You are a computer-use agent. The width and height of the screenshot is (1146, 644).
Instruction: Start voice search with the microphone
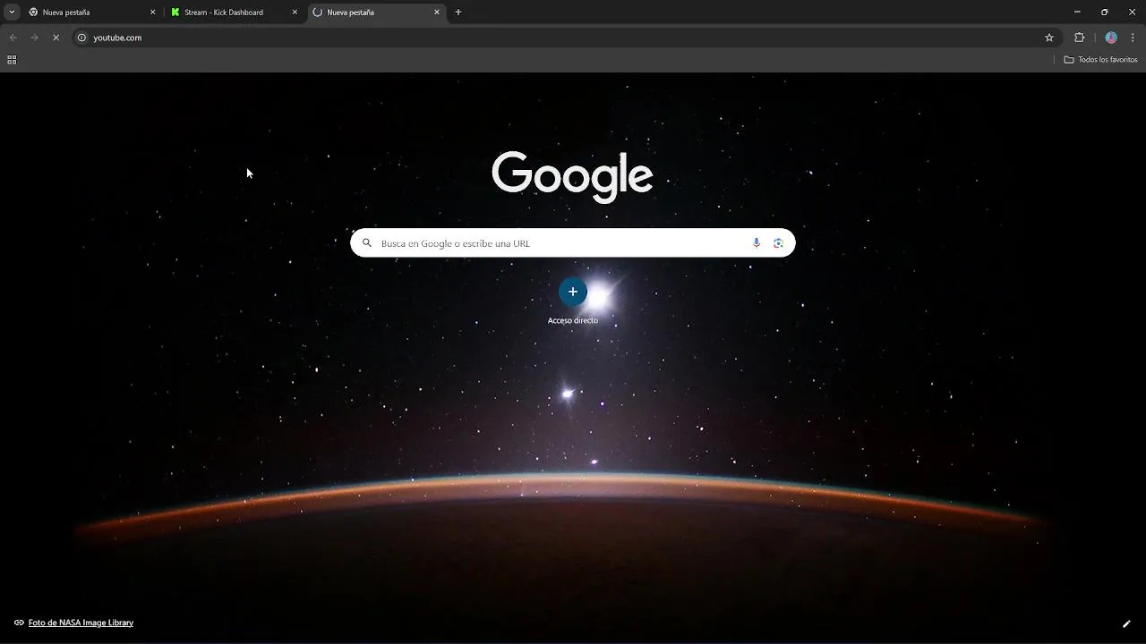click(x=757, y=243)
